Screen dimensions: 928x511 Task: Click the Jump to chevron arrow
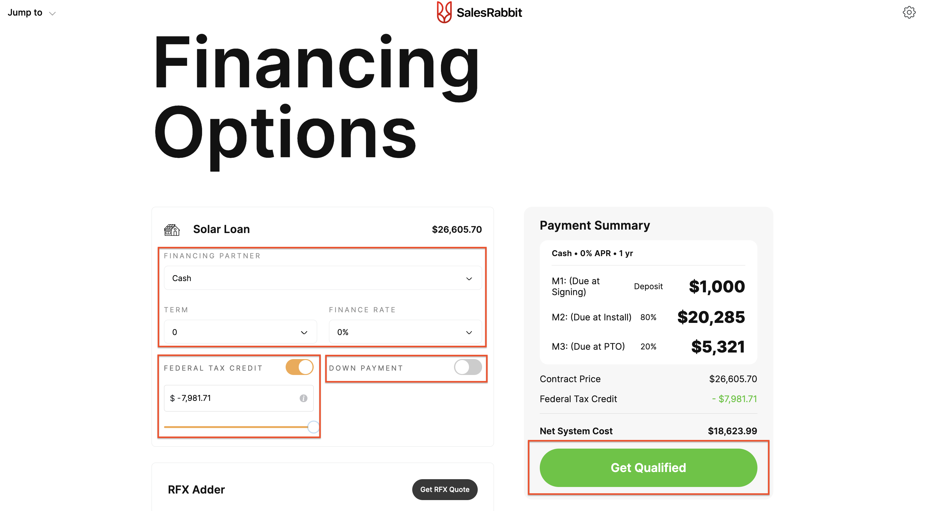pyautogui.click(x=52, y=14)
